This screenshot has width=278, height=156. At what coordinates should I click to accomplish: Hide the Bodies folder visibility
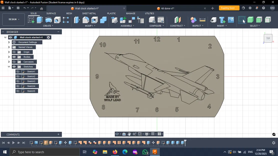14,57
